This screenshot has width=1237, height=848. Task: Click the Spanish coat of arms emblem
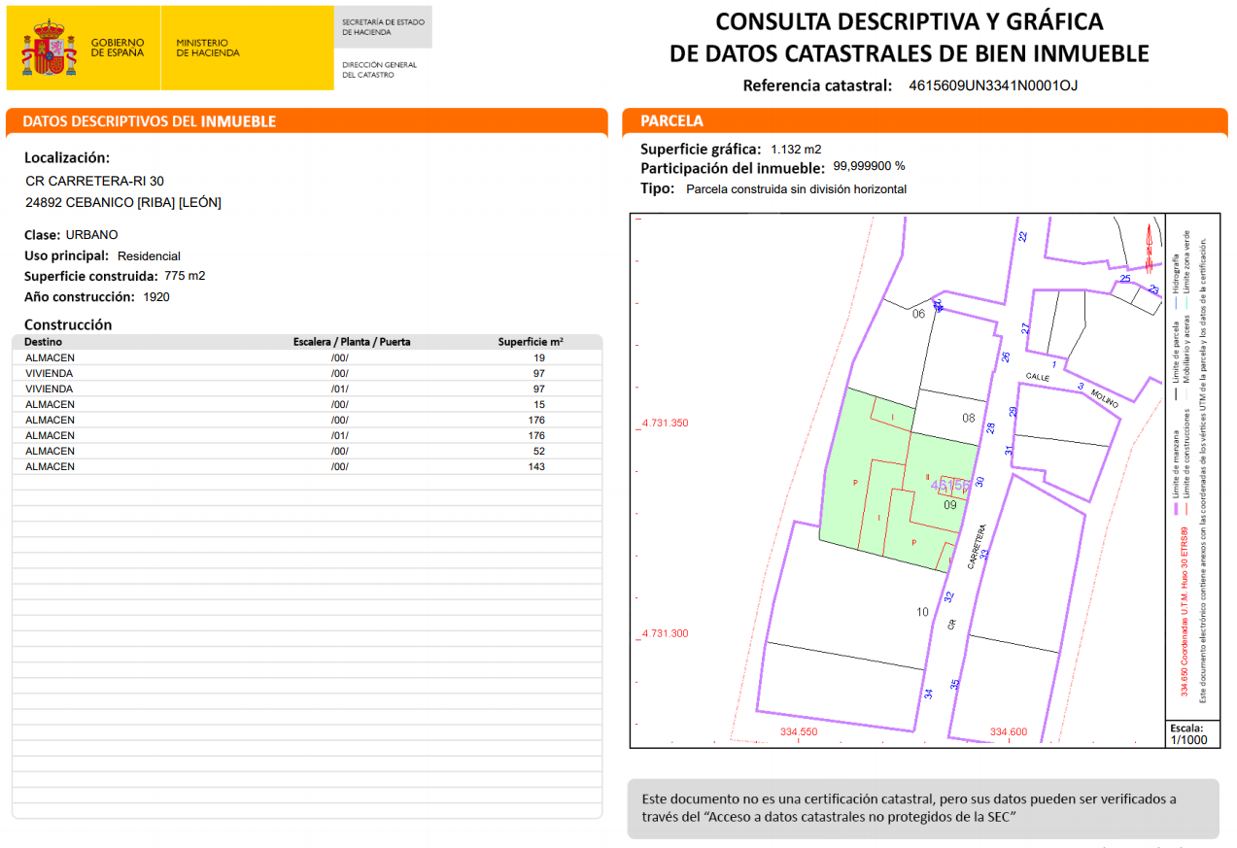49,48
